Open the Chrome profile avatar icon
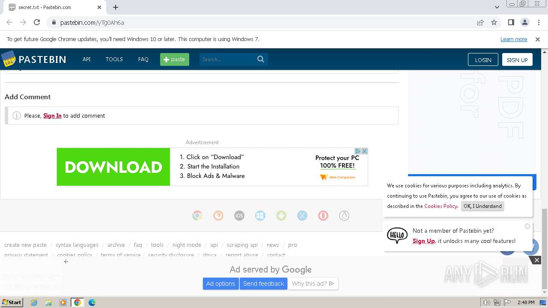 click(524, 22)
